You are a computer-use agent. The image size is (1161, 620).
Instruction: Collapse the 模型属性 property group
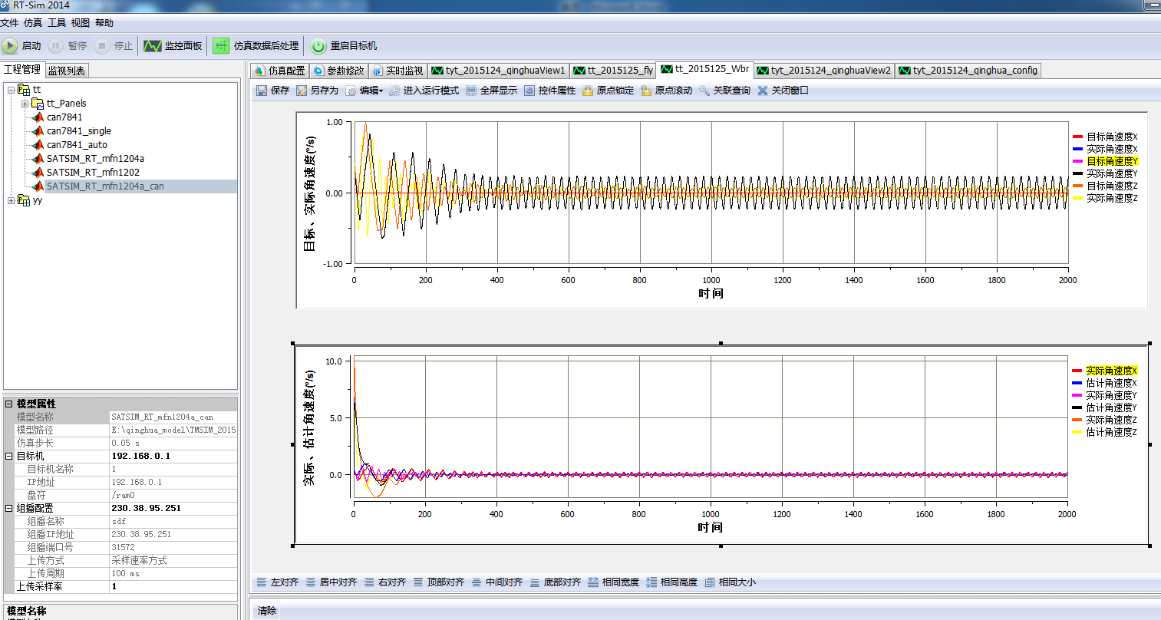(x=9, y=404)
